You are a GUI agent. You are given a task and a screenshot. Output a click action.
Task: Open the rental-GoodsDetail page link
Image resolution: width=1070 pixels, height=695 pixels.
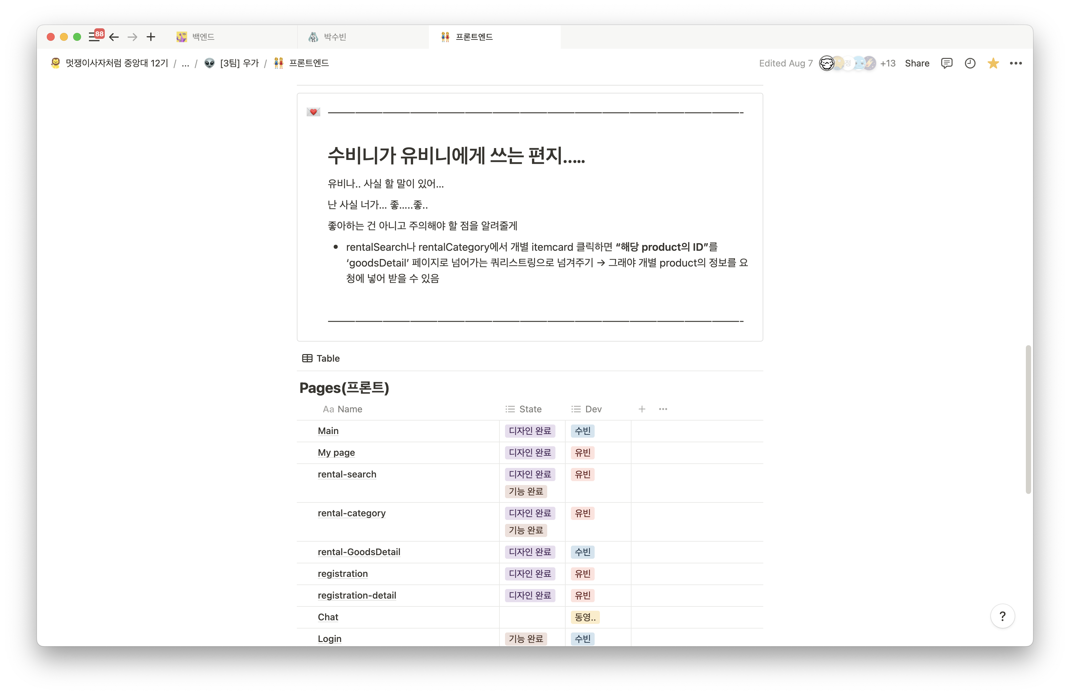359,552
